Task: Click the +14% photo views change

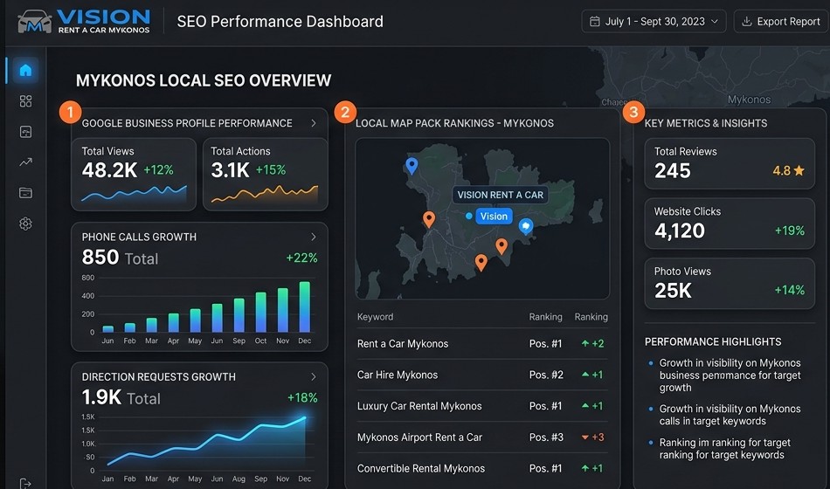Action: [x=789, y=290]
